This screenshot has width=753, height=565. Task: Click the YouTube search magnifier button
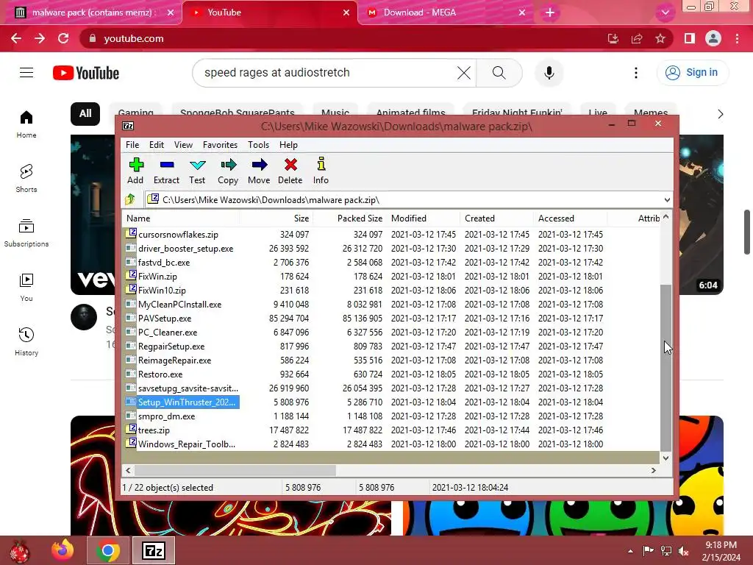point(499,73)
